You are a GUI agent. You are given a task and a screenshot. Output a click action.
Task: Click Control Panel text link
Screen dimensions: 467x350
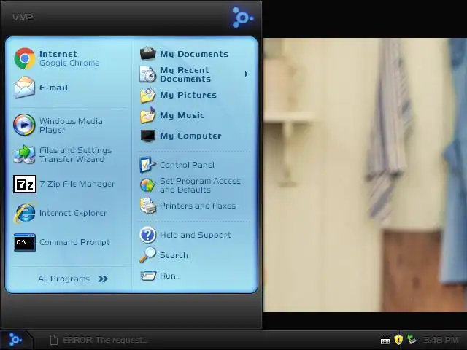click(x=187, y=165)
